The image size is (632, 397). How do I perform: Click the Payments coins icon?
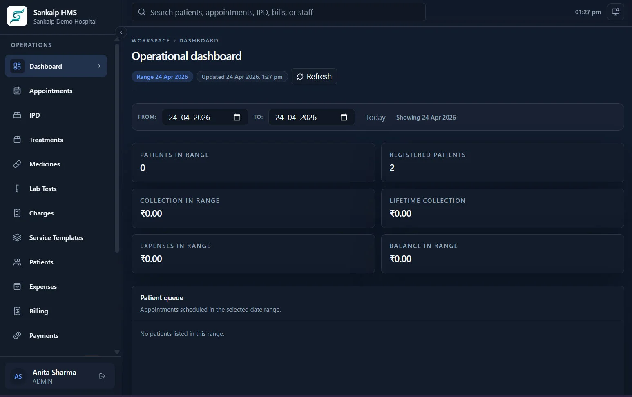(17, 335)
